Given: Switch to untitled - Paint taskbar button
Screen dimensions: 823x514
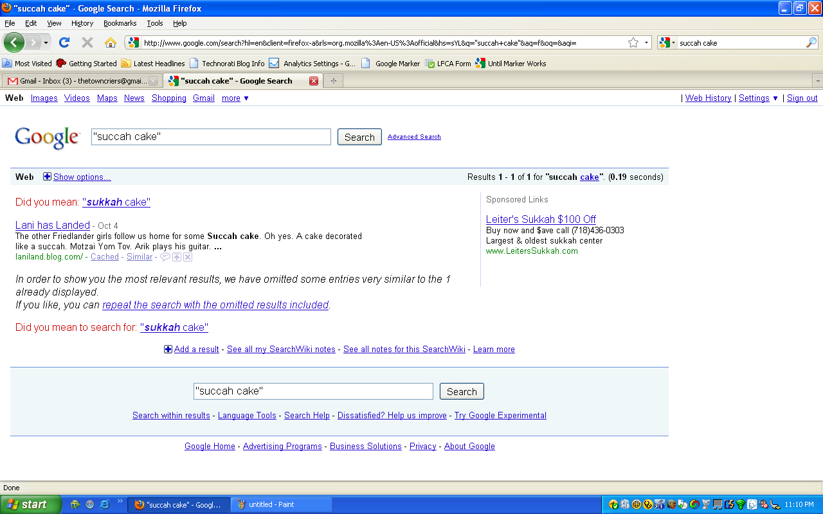Looking at the screenshot, I should 282,504.
